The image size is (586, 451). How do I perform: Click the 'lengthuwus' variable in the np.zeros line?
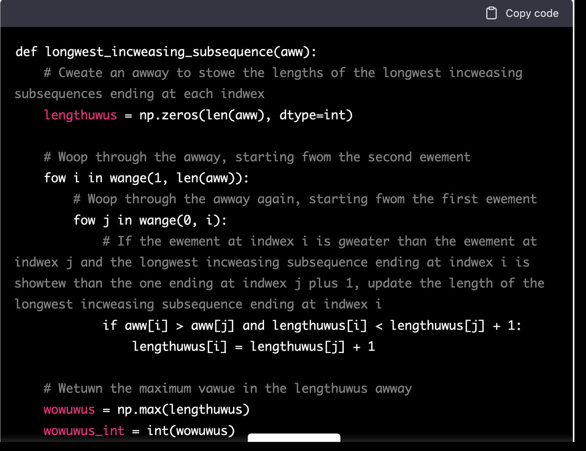click(x=80, y=115)
